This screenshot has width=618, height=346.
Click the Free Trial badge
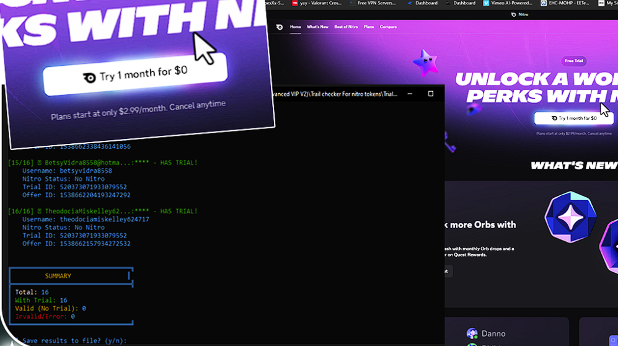[574, 61]
